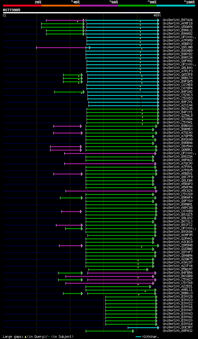Click the green ~80% identity legend segment
This screenshot has width=198, height=339.
click(137, 5)
